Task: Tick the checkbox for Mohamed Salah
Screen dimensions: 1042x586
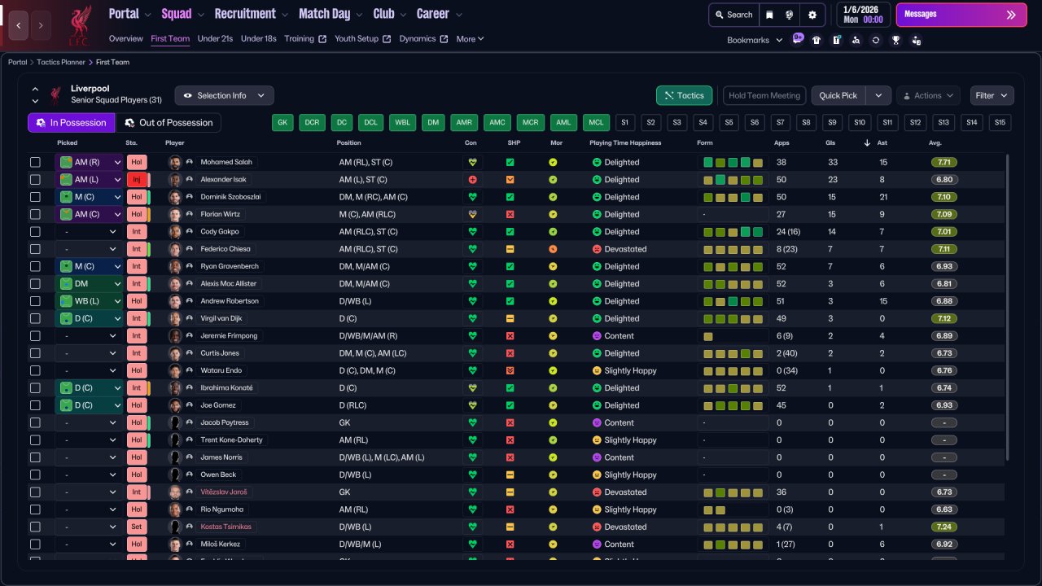Action: point(35,162)
